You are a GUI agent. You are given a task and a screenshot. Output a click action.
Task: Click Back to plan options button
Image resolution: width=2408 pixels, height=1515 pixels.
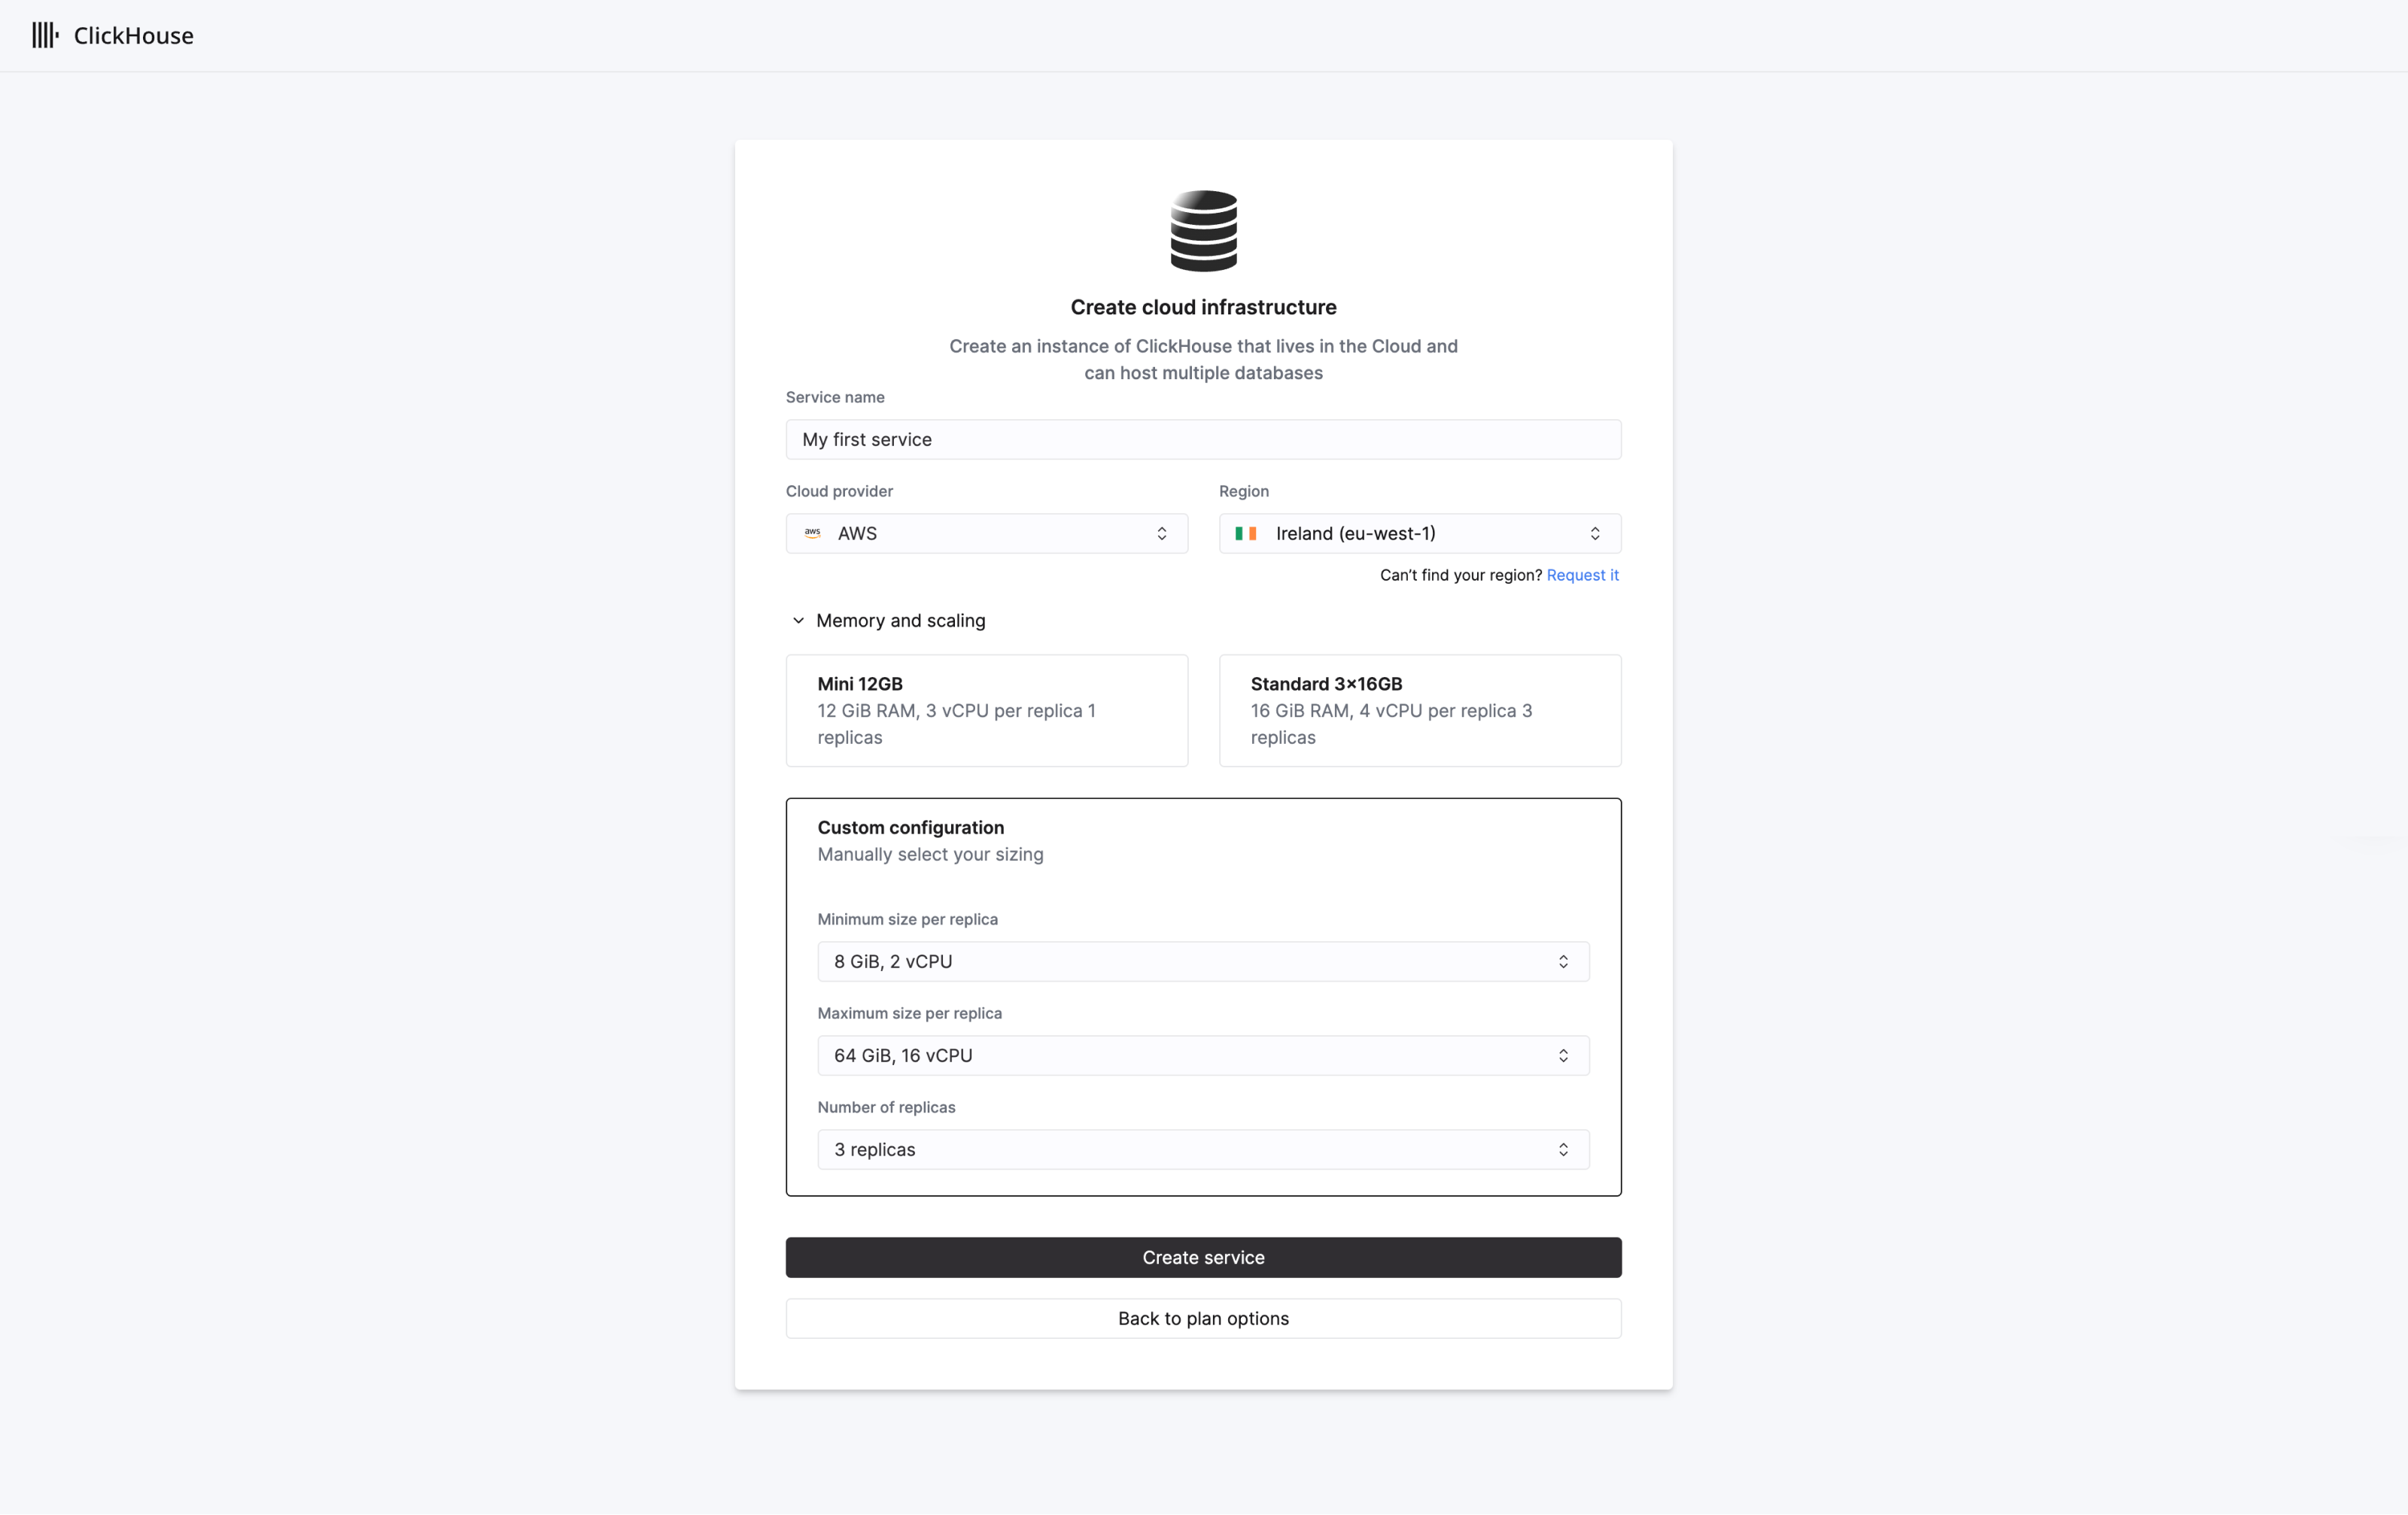[1203, 1318]
